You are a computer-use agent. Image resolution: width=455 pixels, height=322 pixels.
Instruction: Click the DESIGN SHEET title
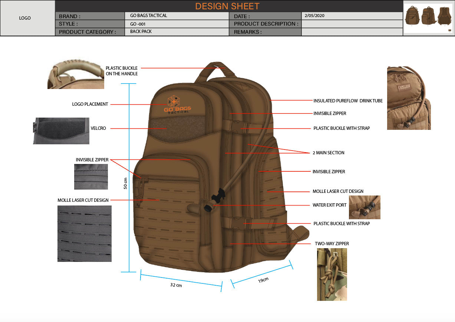coord(227,6)
